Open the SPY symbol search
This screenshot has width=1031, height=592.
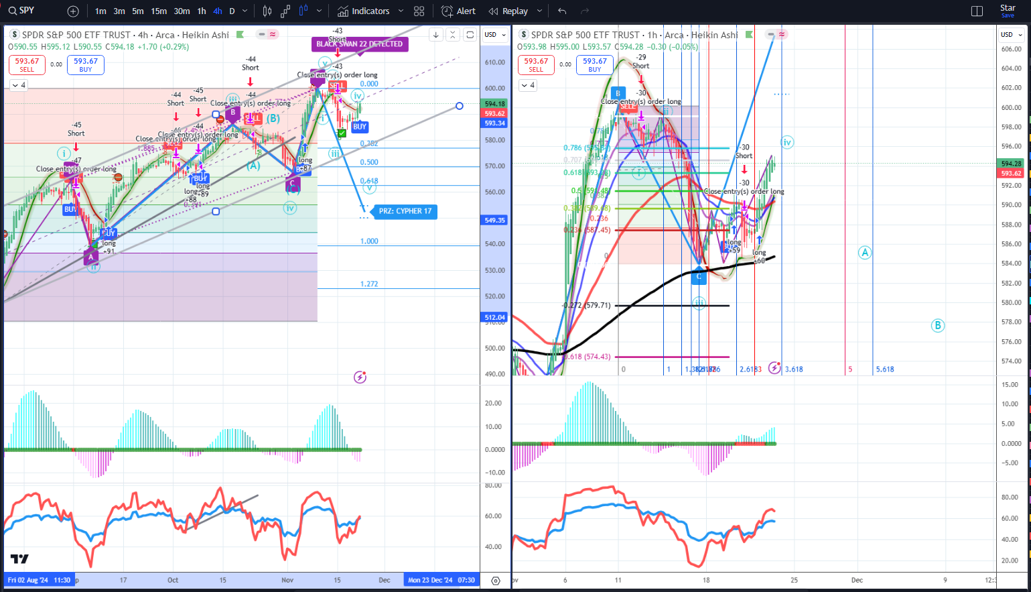(21, 11)
